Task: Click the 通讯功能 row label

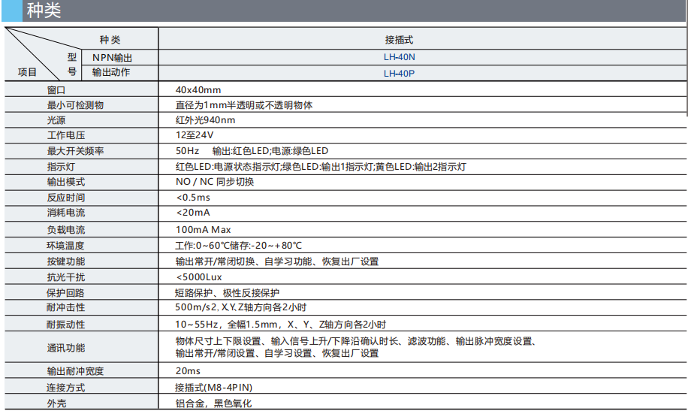Action: pos(65,348)
